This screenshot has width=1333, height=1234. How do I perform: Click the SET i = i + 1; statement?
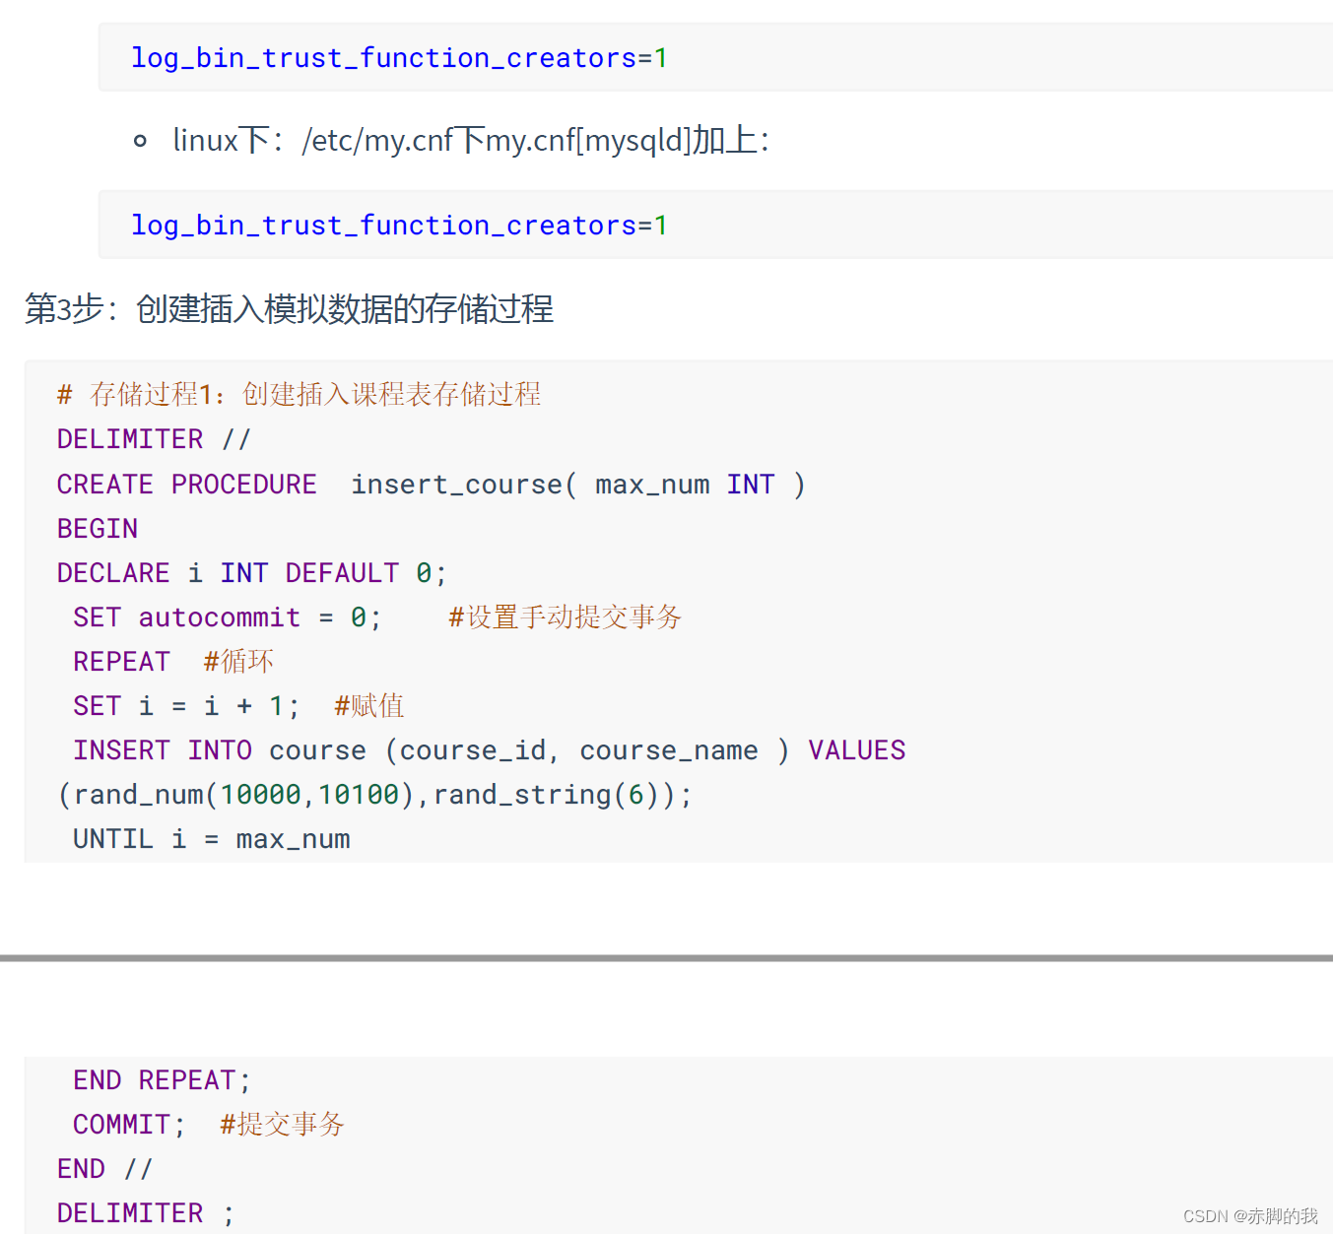pyautogui.click(x=185, y=706)
